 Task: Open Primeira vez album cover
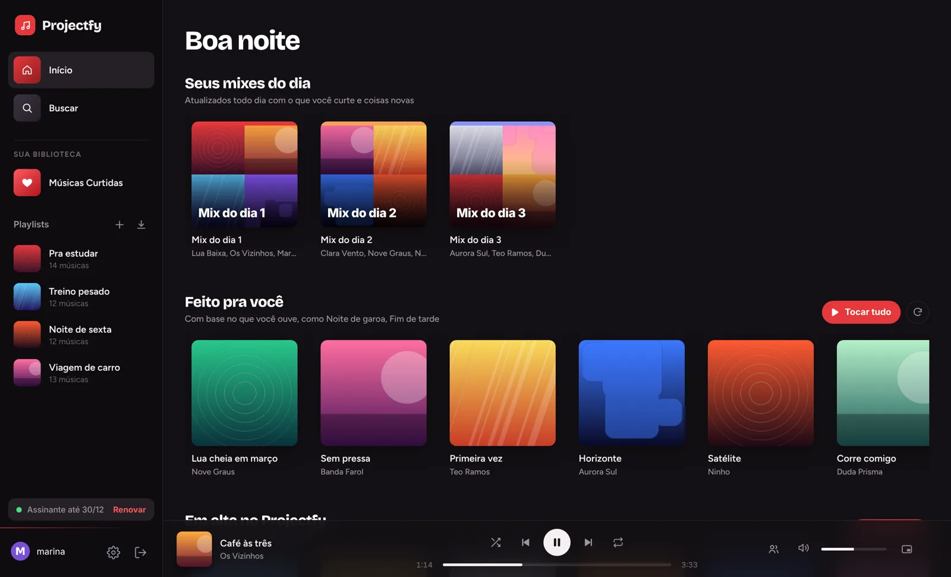point(502,393)
